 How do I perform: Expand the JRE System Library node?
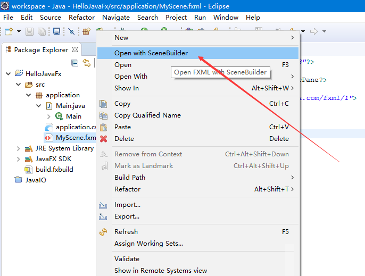(19, 148)
